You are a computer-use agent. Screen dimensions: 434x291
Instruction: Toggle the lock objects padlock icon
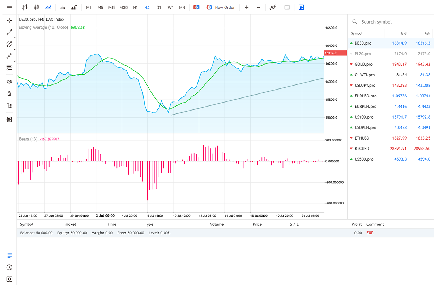point(9,93)
